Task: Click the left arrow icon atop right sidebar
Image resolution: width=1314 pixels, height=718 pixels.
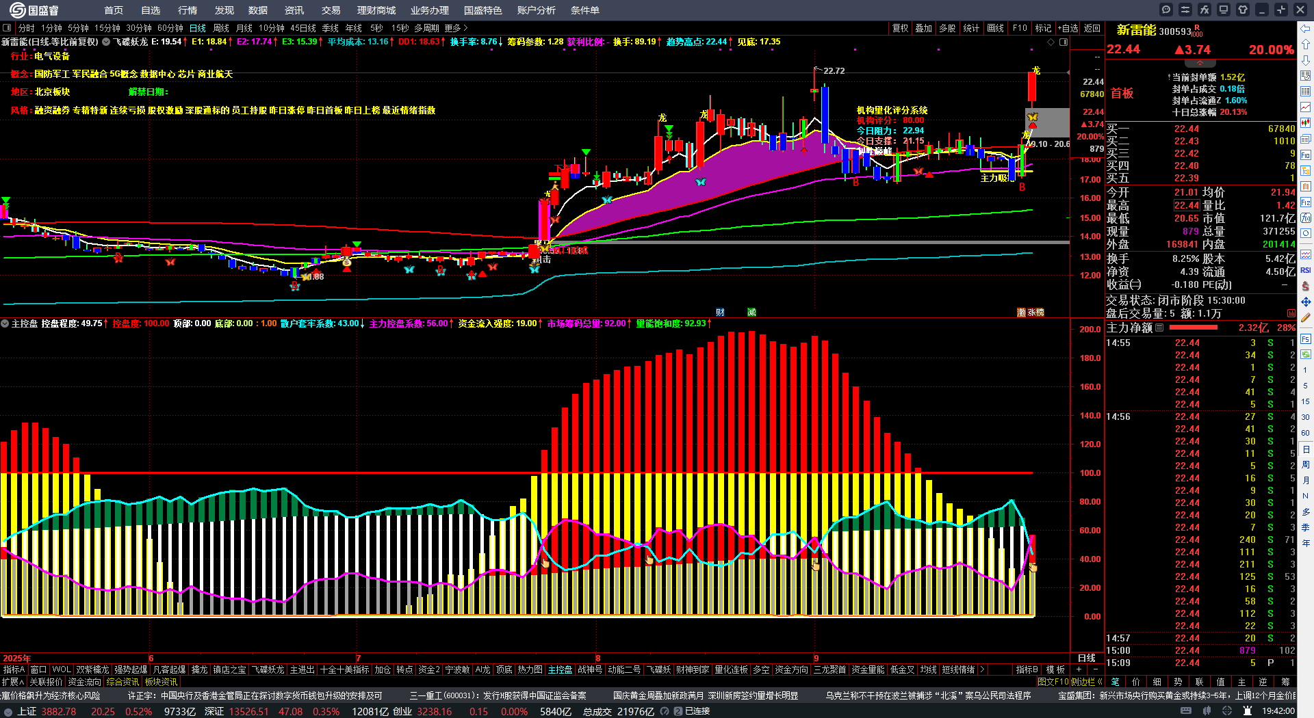Action: (1306, 28)
